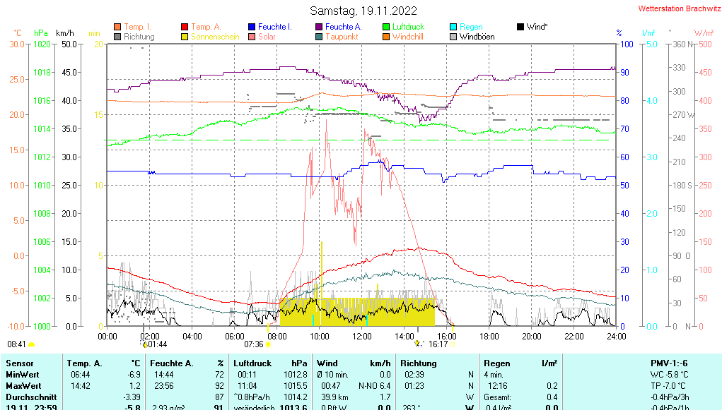This screenshot has width=722, height=410.
Task: Click the green Luftdruck legend square
Action: tap(386, 27)
